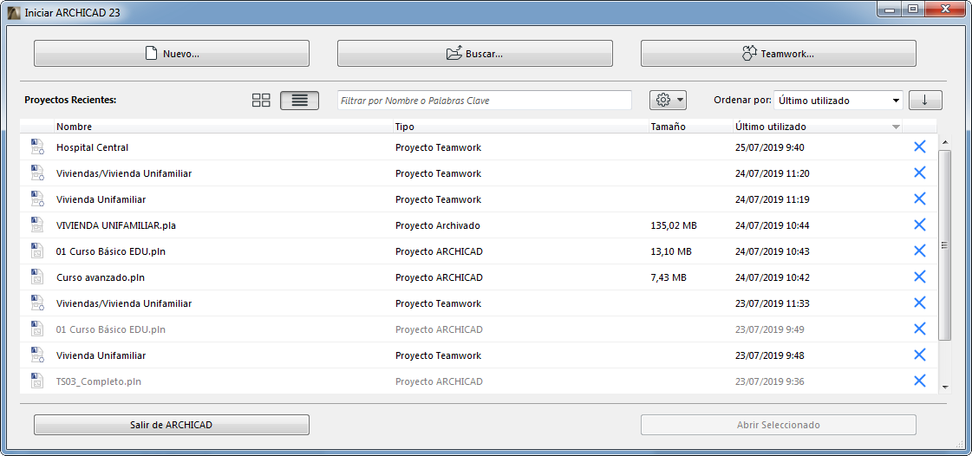Click the list scrollbar down arrow
Viewport: 972px width, 456px height.
tap(945, 387)
